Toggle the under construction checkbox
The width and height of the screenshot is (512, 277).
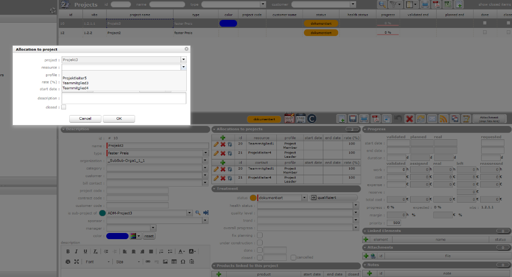click(x=259, y=243)
